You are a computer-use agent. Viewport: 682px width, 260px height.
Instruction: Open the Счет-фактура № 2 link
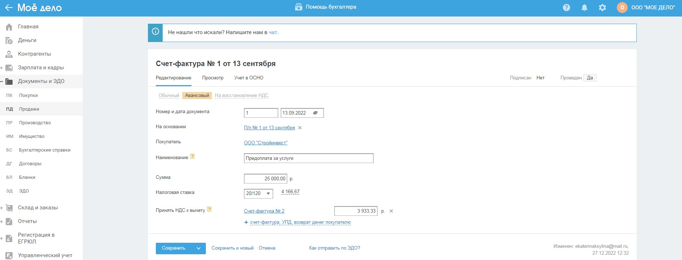click(x=264, y=211)
